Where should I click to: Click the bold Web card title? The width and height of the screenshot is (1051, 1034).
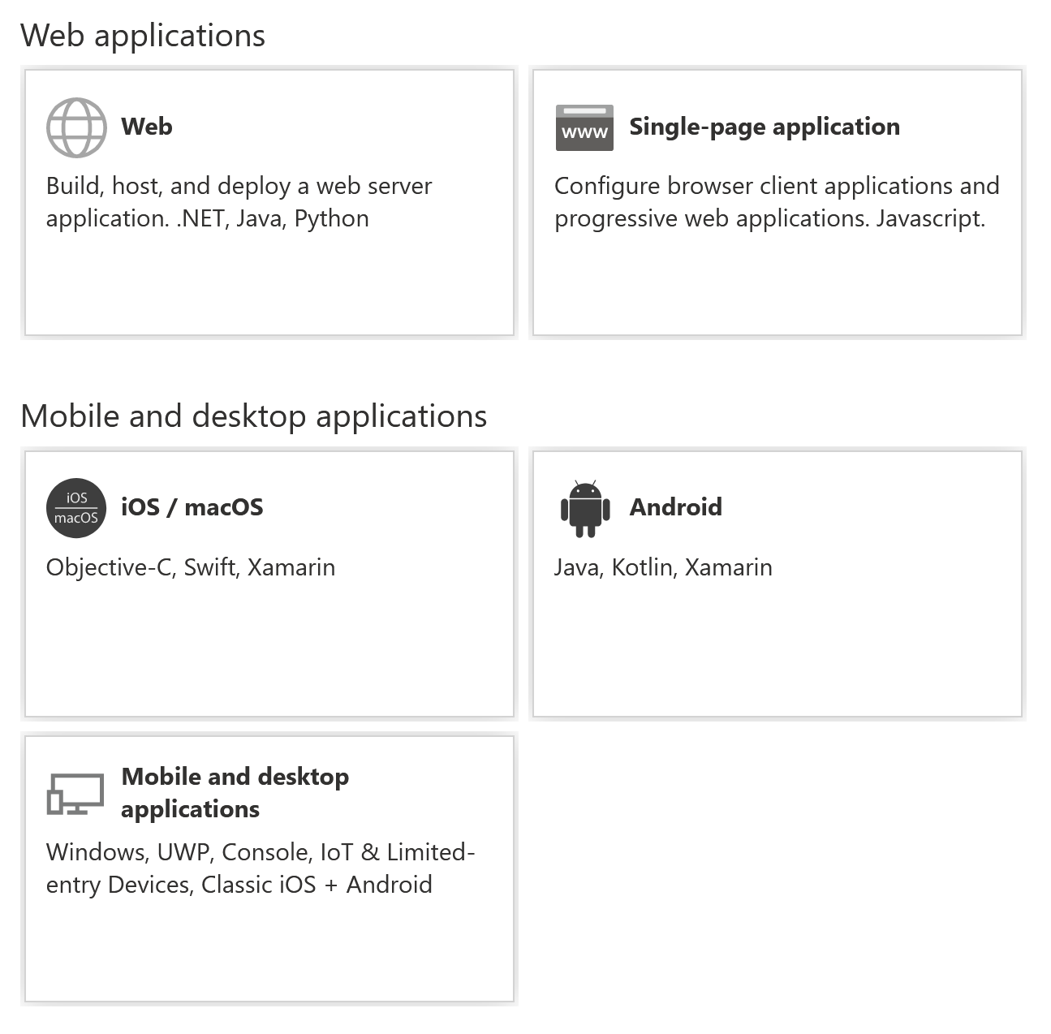coord(147,127)
